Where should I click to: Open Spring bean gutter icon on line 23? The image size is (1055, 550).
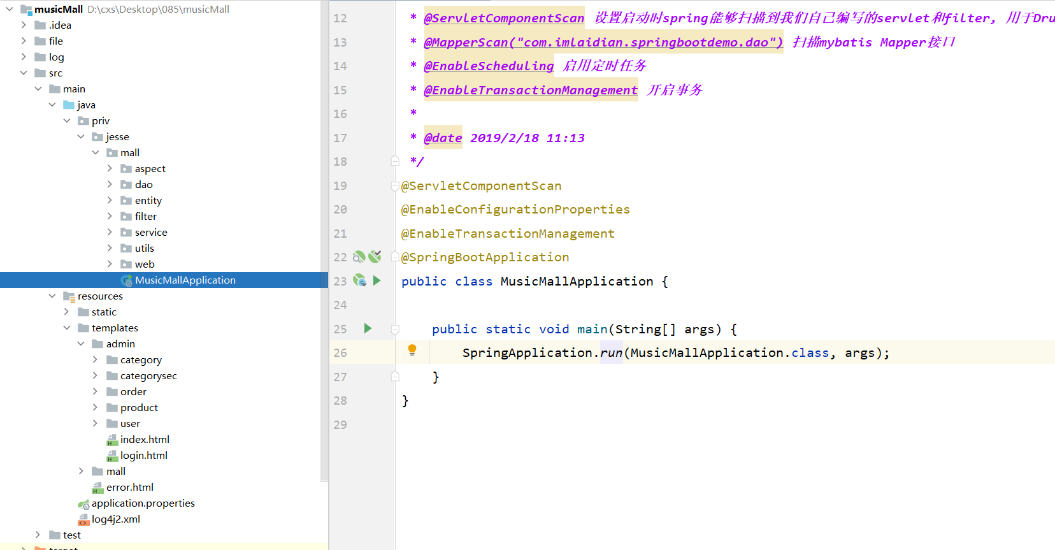click(359, 280)
